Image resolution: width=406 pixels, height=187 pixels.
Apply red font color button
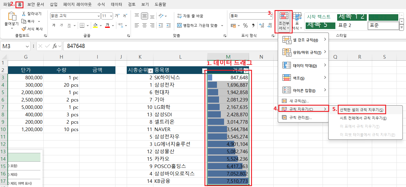pos(108,25)
